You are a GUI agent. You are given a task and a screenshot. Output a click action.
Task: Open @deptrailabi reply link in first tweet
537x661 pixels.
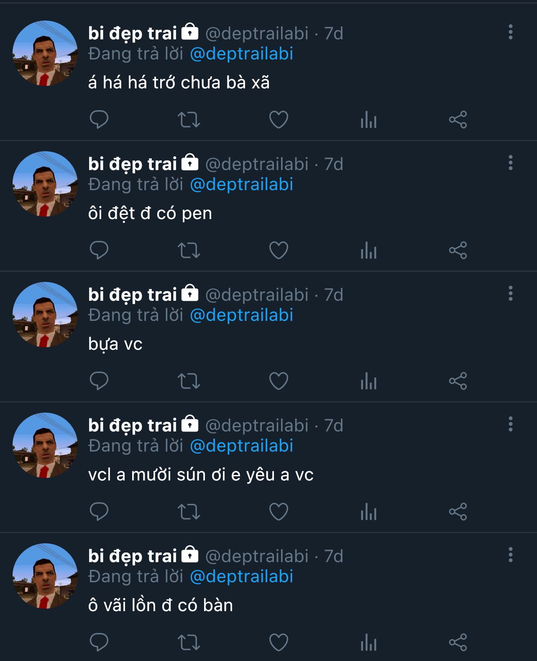click(241, 54)
